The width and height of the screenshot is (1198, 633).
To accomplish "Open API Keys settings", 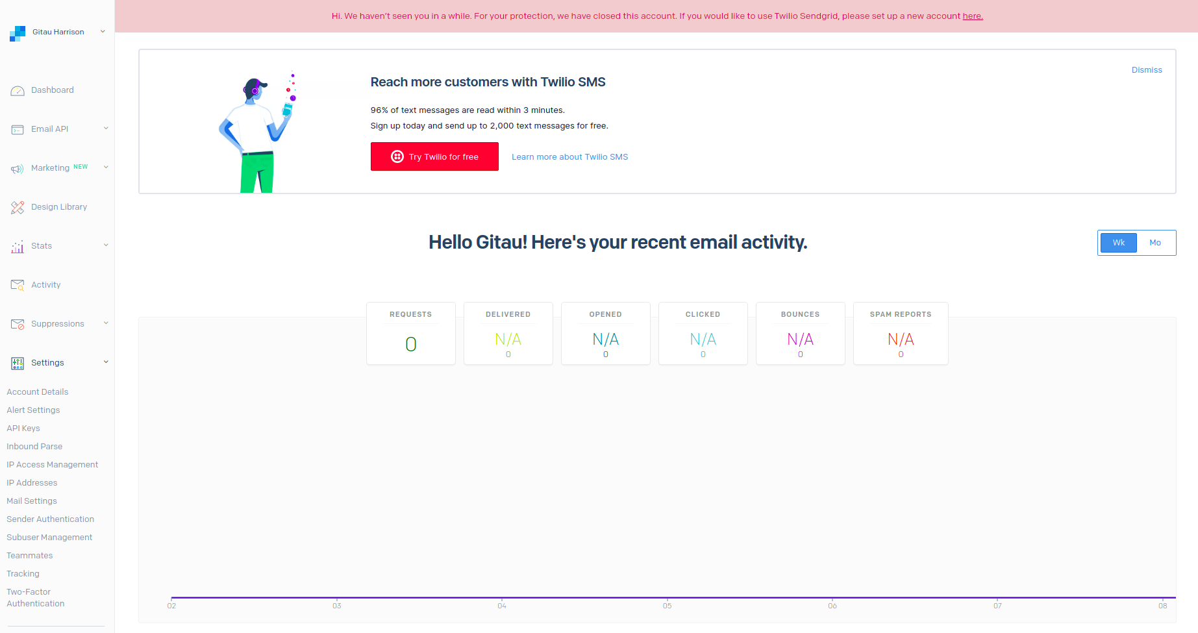I will 23,428.
